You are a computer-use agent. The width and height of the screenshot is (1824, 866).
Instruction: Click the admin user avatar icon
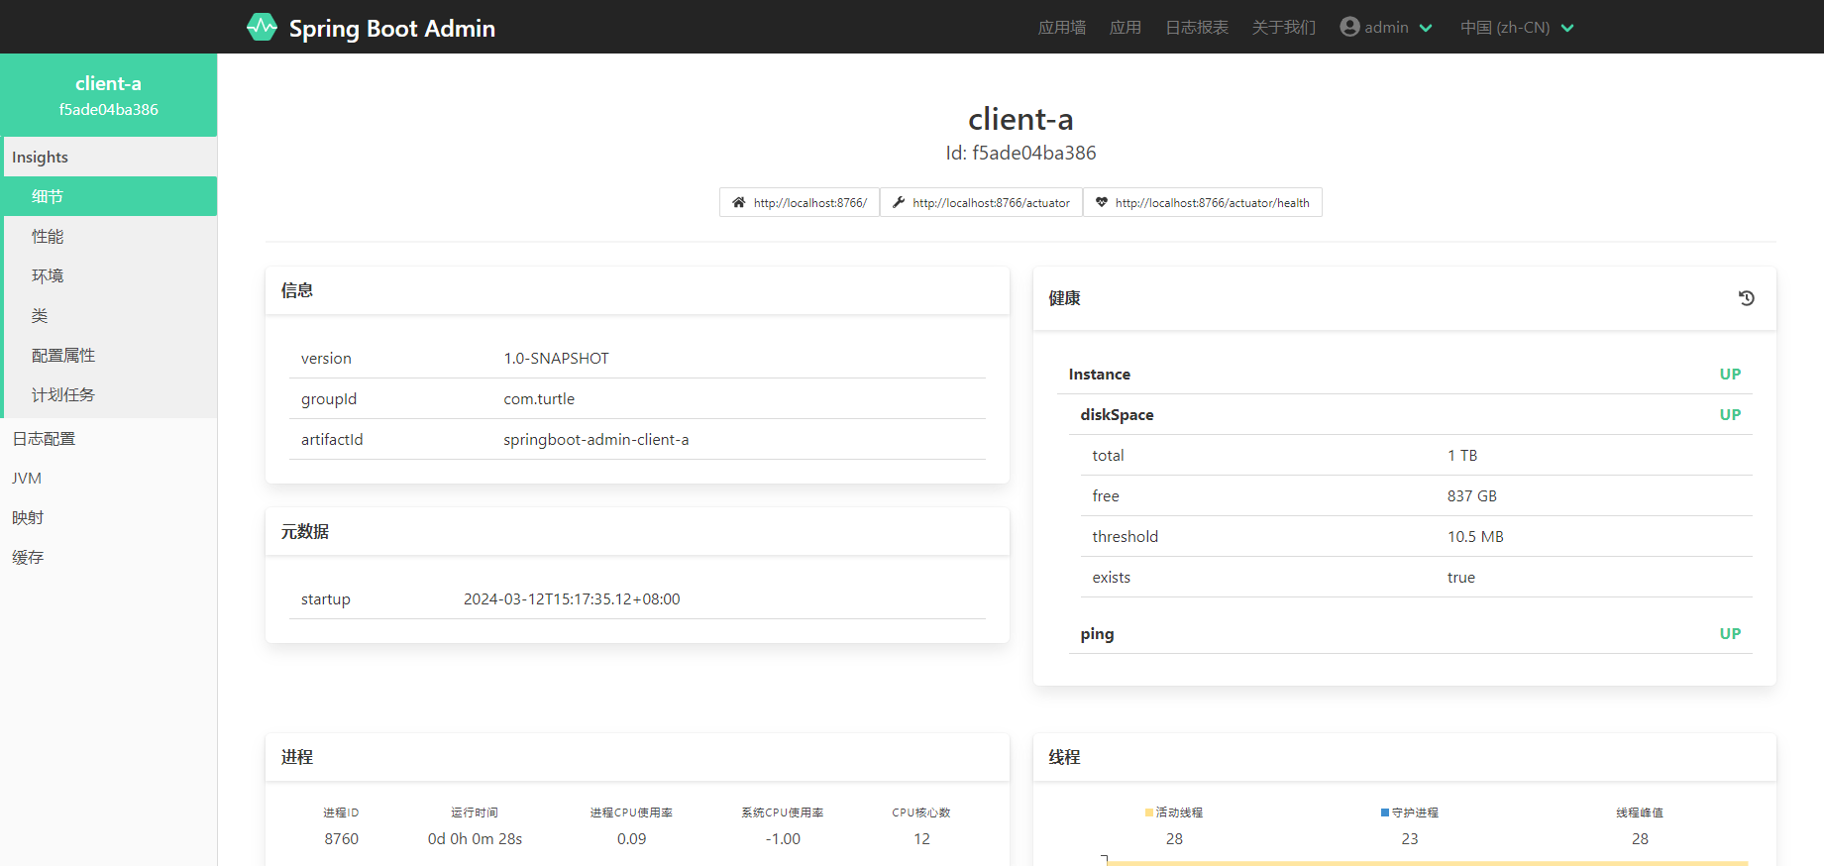click(x=1349, y=27)
